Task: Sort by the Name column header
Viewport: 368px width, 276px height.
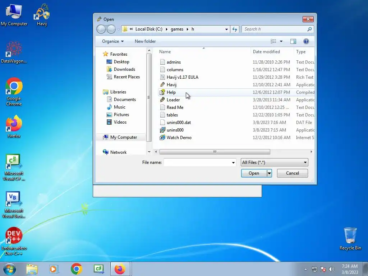Action: click(x=203, y=52)
